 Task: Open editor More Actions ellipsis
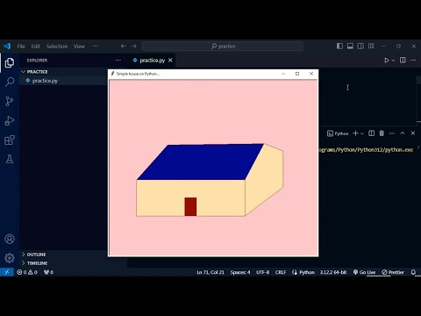413,60
